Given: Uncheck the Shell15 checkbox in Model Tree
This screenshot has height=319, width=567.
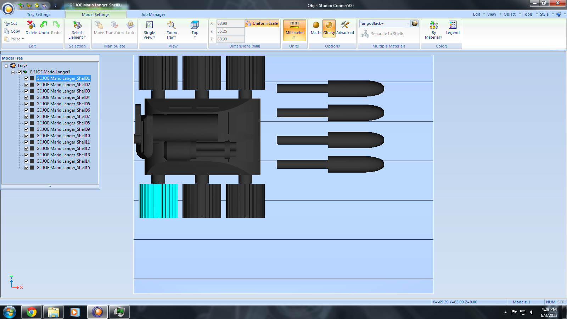Looking at the screenshot, I should point(26,168).
